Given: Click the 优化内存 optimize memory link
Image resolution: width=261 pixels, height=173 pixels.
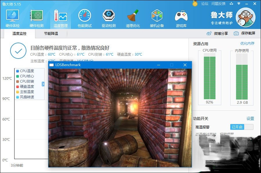Looking at the screenshot, I should tap(247, 43).
